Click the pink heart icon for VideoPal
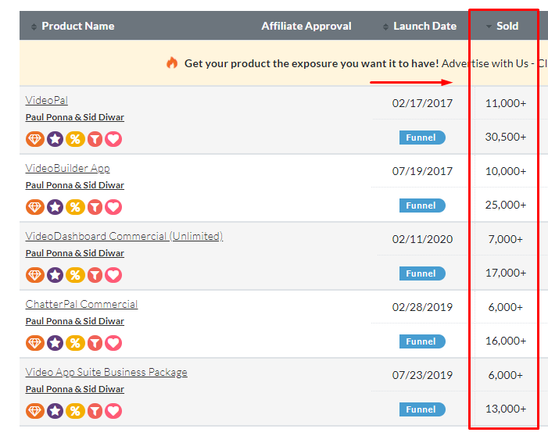Screen dimensions: 548x436 pyautogui.click(x=113, y=139)
